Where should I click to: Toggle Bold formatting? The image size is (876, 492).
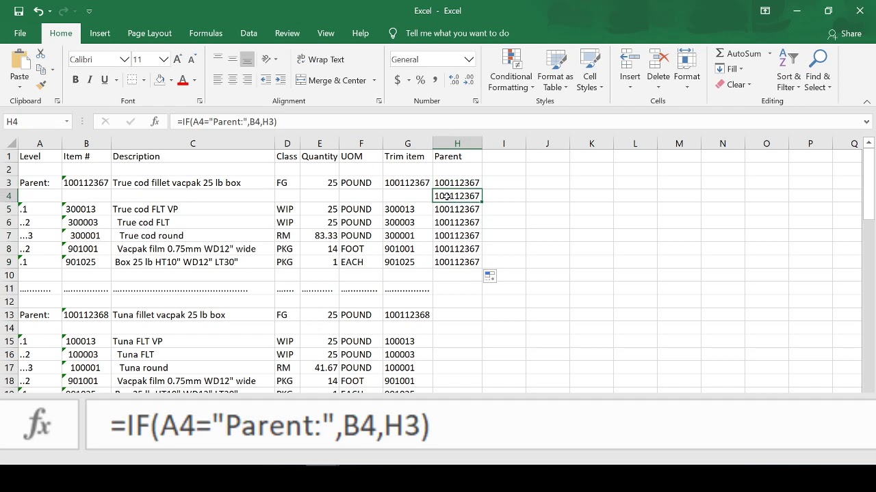click(x=75, y=80)
